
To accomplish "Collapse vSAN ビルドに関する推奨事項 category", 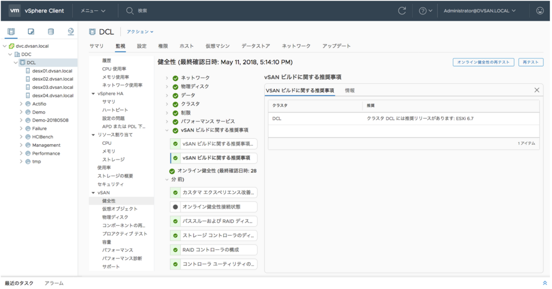I will tap(167, 130).
